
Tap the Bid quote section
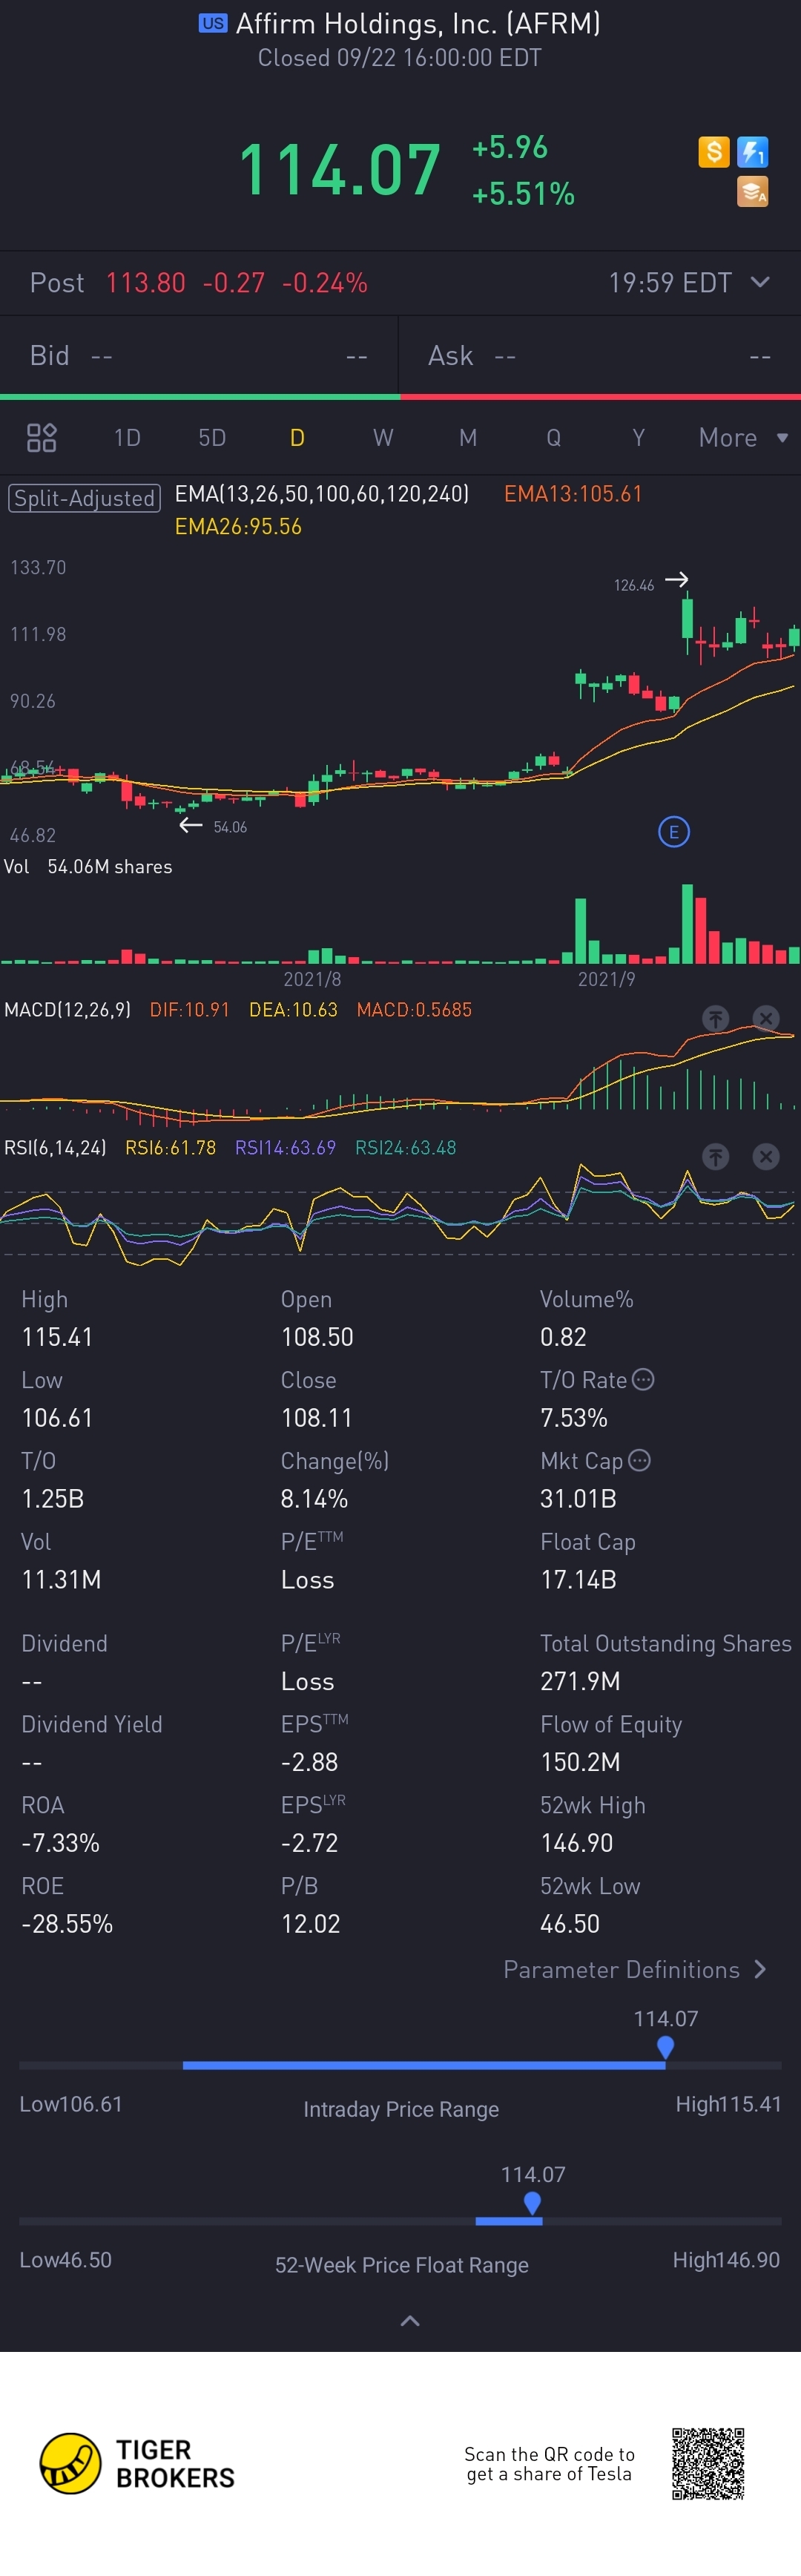[199, 356]
